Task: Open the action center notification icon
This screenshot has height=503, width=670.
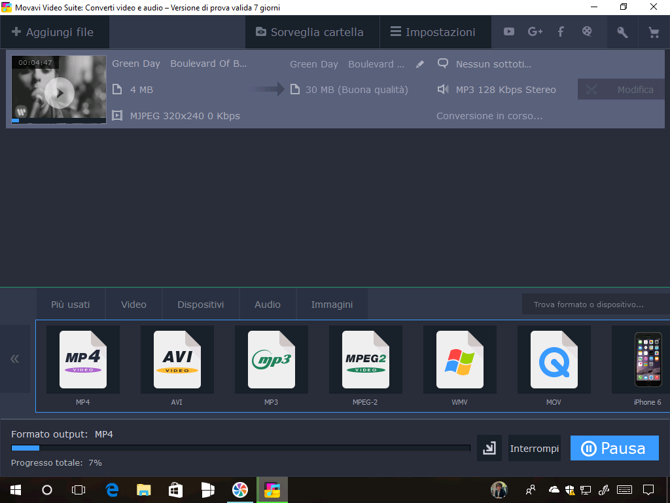Action: [648, 490]
